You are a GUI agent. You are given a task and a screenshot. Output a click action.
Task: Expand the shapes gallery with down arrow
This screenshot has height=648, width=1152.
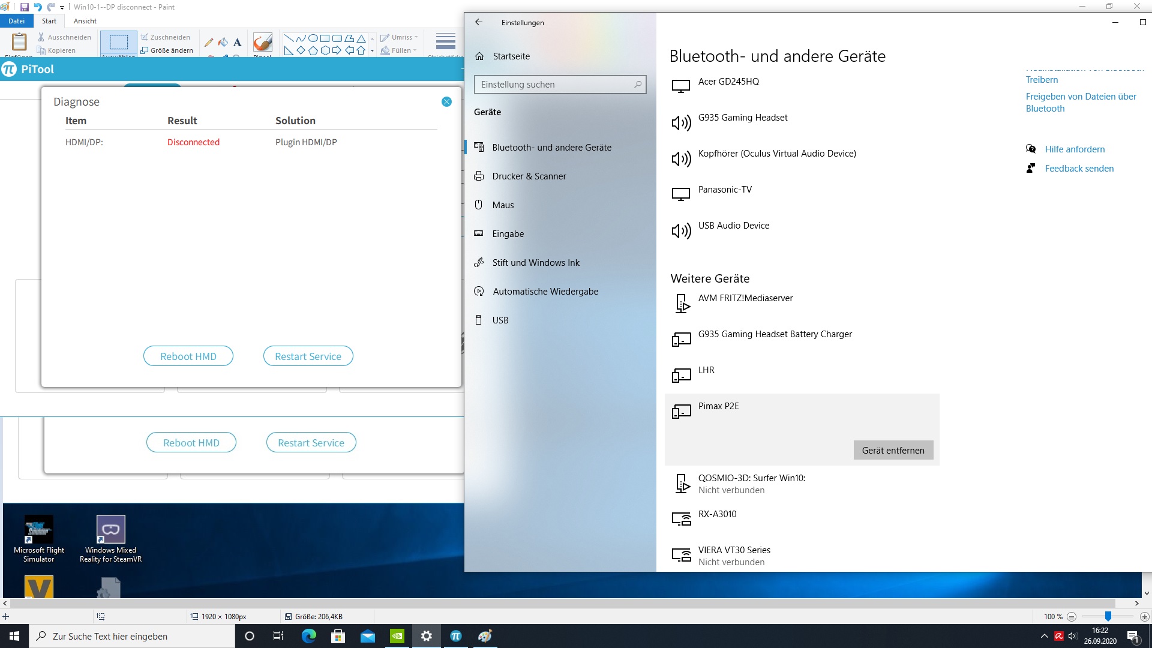tap(373, 51)
